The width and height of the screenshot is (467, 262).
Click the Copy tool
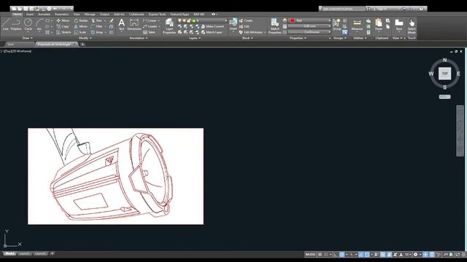pos(63,26)
